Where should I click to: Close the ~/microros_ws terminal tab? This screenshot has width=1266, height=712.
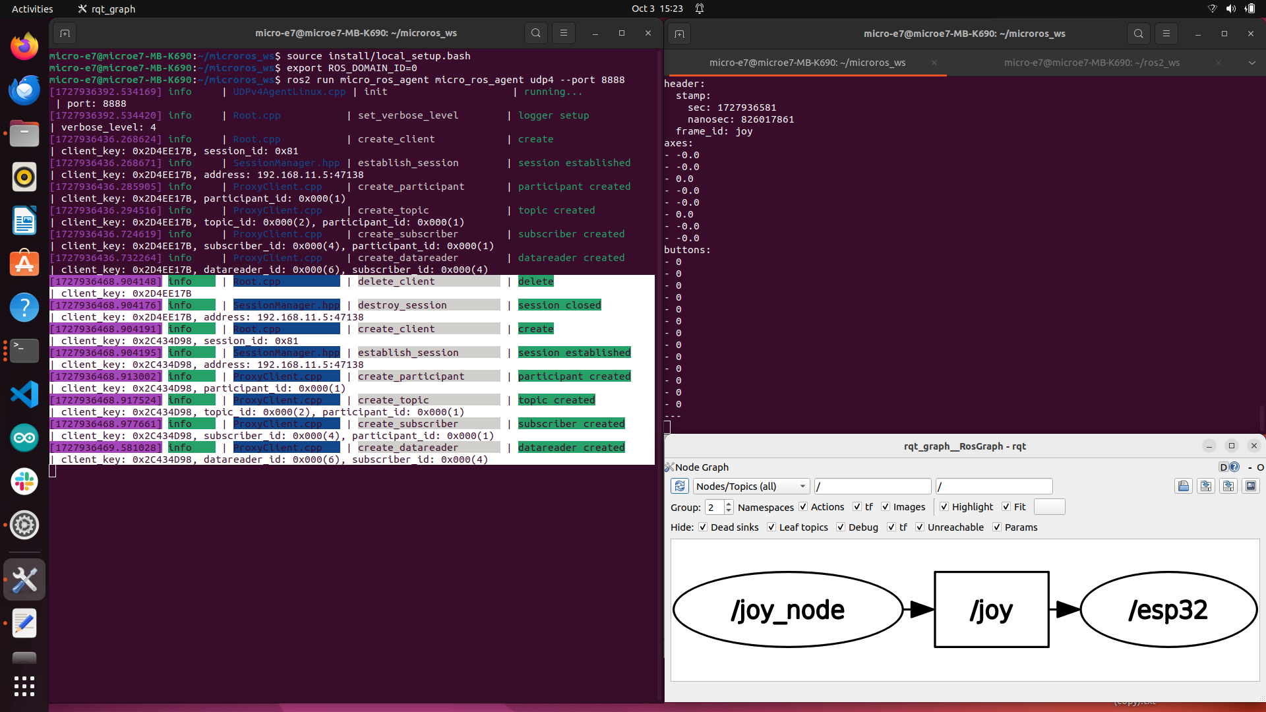(934, 63)
